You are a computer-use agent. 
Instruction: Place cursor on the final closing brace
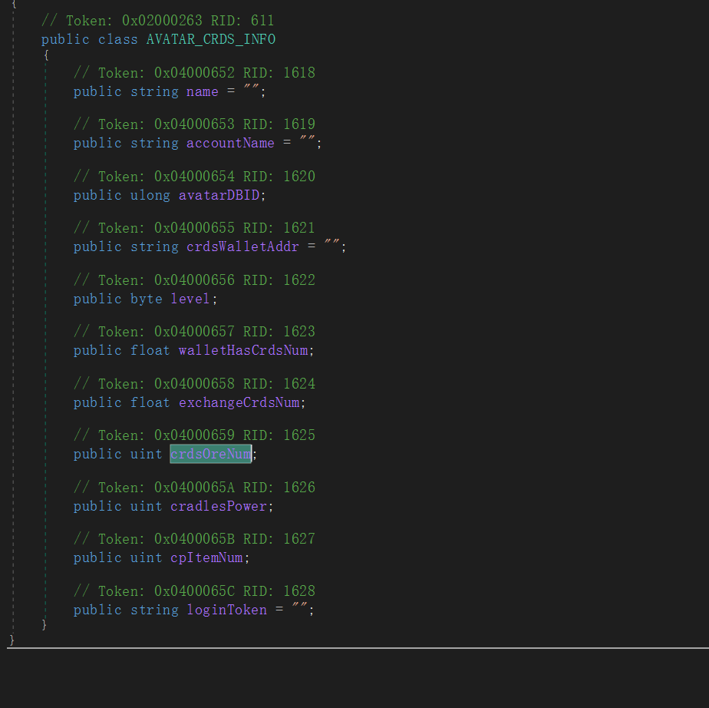(12, 640)
